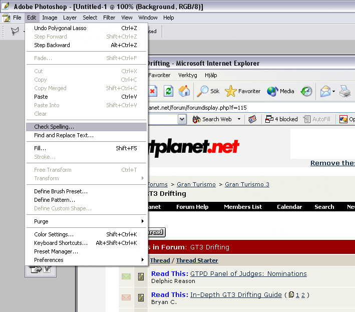Click the Refresh icon in Internet Explorer
This screenshot has height=312, width=355.
pos(168,91)
